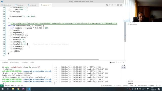The image size is (162, 91).
Task: Switch to the PLAN.md editor tab
Action: (19, 5)
